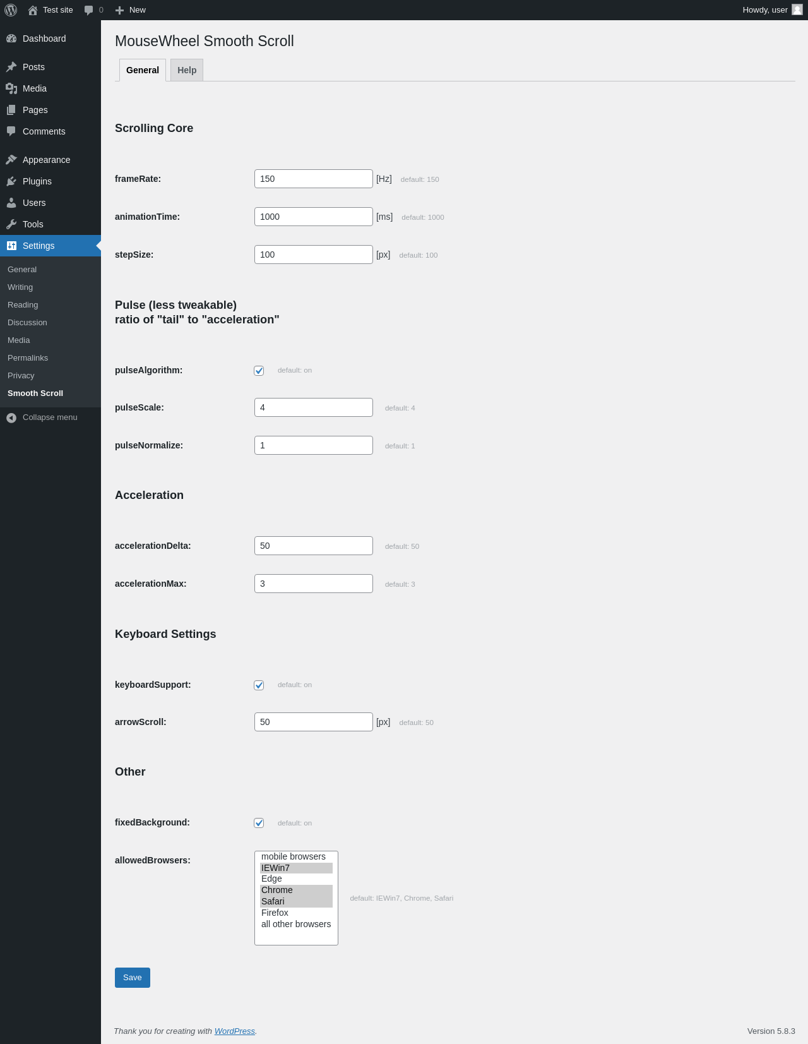Click the Plugins plug icon
This screenshot has height=1044, width=808.
(11, 181)
